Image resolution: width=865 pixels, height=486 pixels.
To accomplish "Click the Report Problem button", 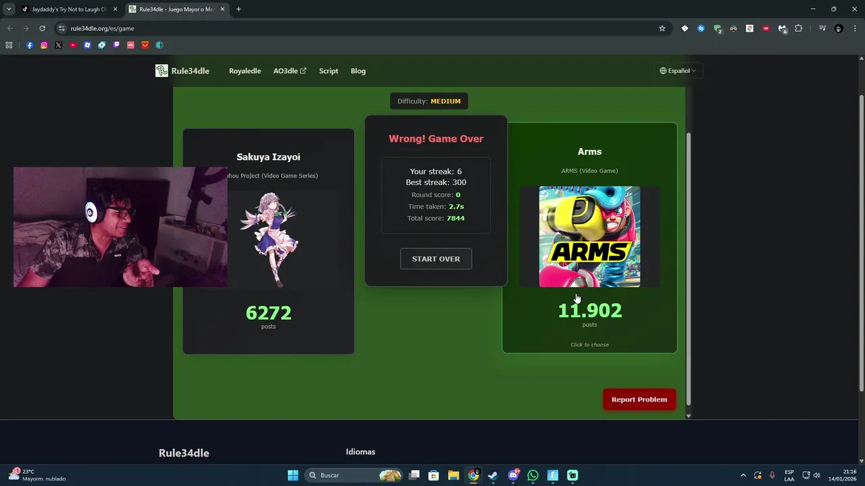I will (x=639, y=400).
